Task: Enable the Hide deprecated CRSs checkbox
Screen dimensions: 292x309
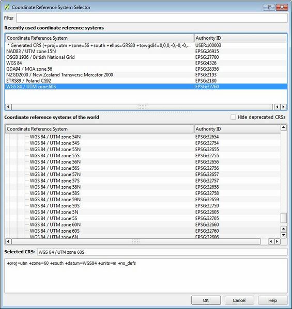Action: (x=233, y=117)
